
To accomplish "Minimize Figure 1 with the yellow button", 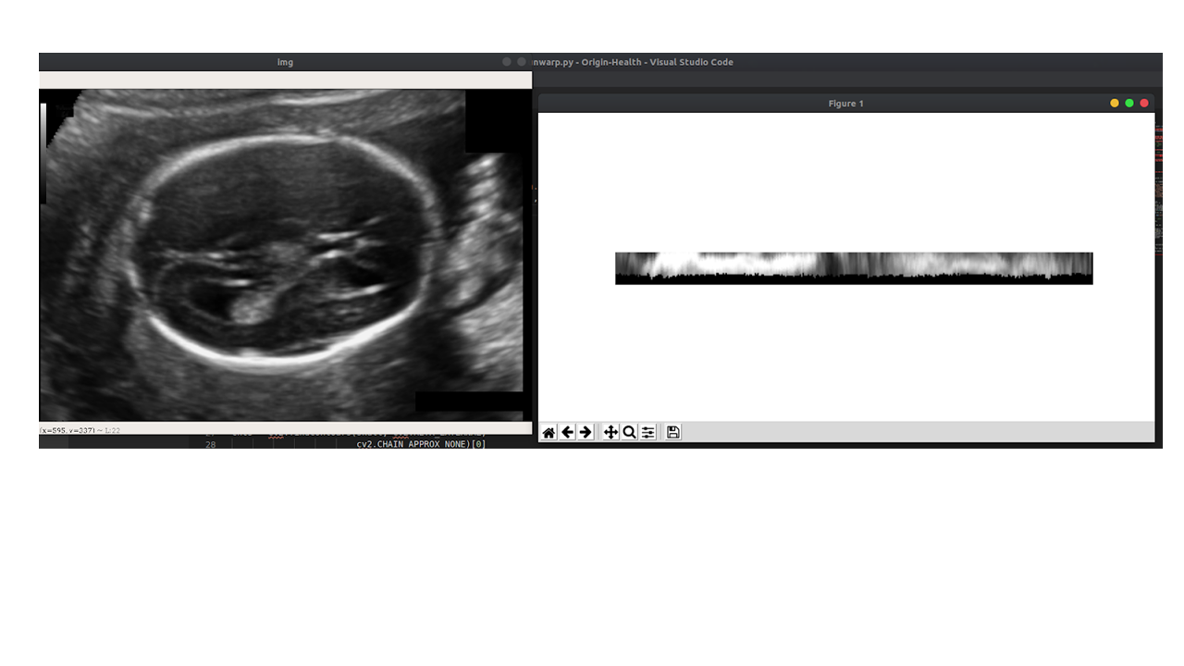I will point(1115,104).
